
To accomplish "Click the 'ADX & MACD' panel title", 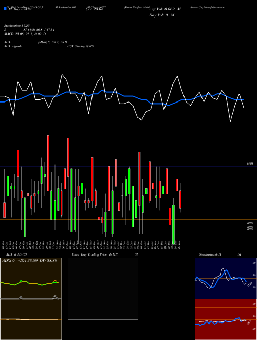I will pyautogui.click(x=16, y=254).
